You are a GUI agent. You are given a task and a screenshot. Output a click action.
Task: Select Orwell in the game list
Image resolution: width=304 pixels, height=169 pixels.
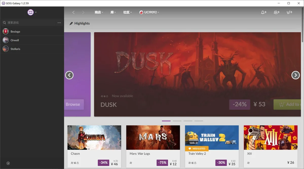pyautogui.click(x=32, y=40)
